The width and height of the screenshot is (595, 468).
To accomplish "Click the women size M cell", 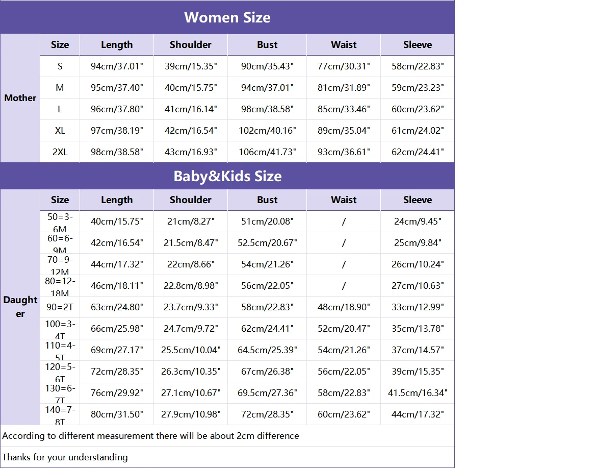I will [x=60, y=88].
